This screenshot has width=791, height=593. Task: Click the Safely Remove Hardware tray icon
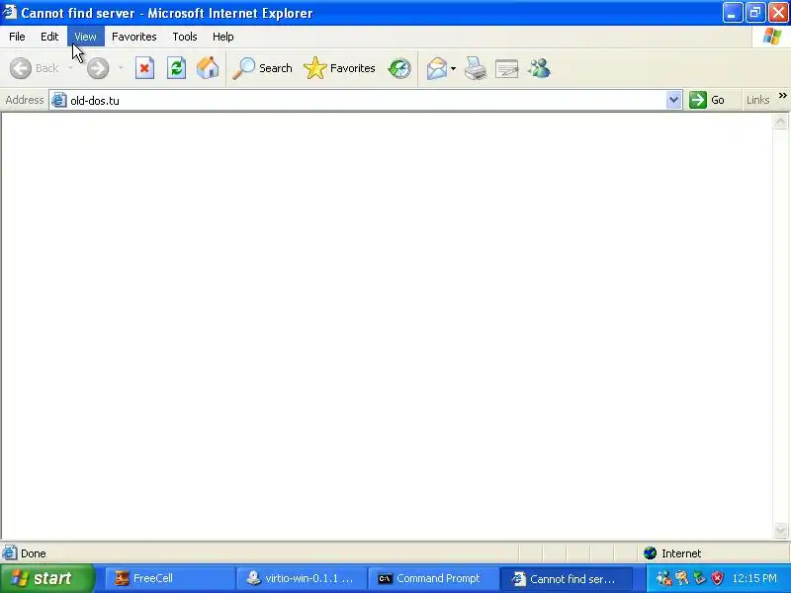[699, 578]
